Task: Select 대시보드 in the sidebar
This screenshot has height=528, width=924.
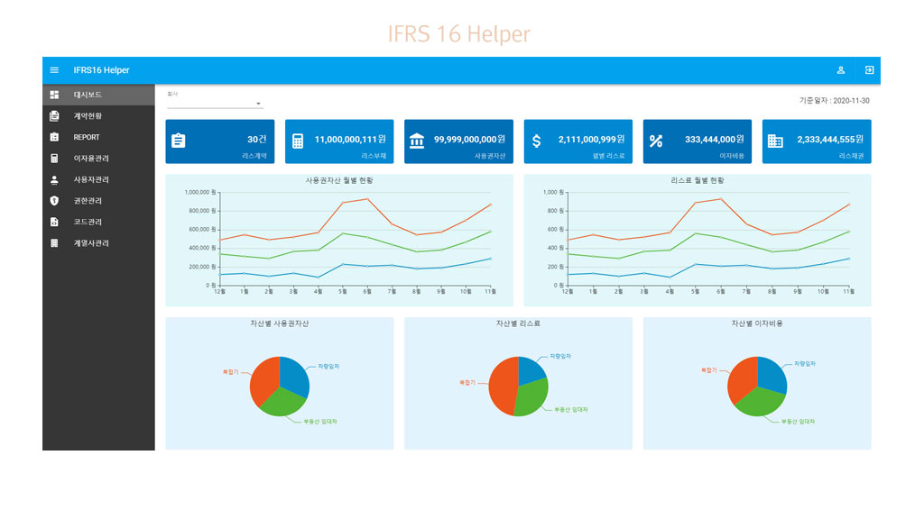Action: pyautogui.click(x=88, y=95)
